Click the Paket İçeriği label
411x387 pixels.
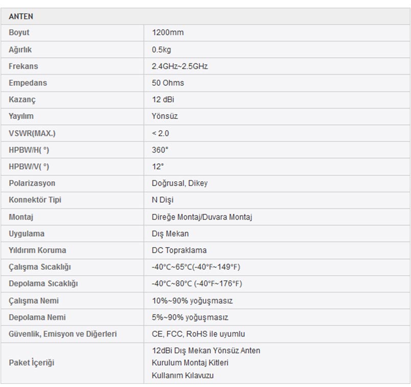tap(31, 363)
